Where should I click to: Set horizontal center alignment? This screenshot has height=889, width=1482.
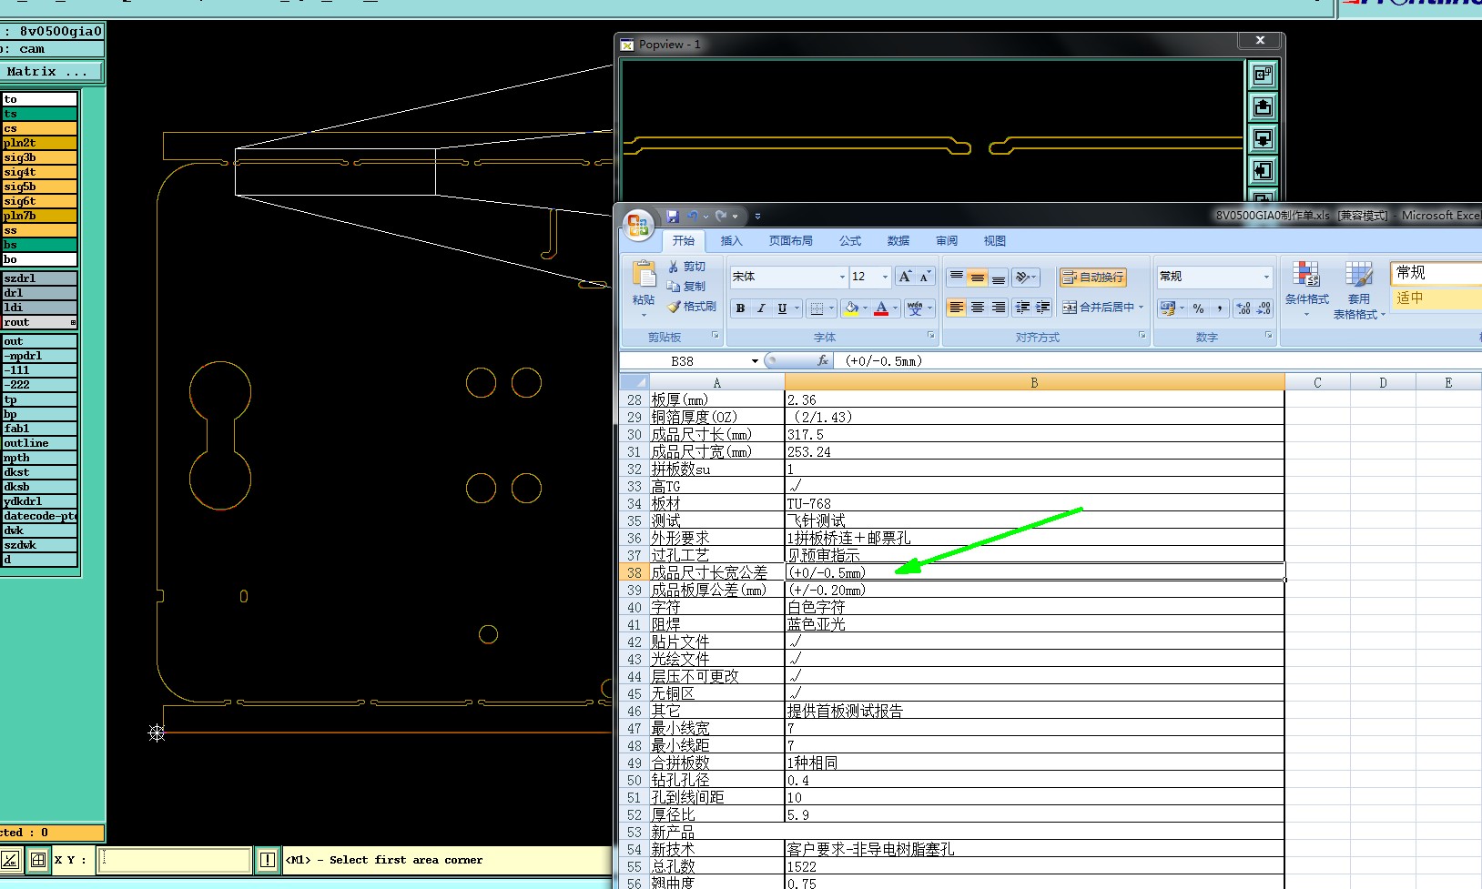click(978, 308)
